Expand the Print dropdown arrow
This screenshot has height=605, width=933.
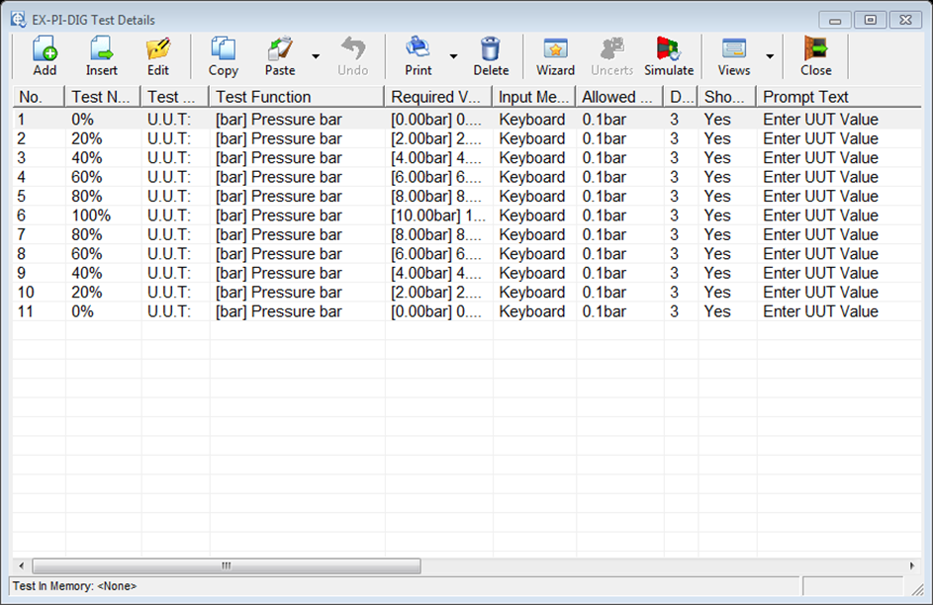pos(453,56)
